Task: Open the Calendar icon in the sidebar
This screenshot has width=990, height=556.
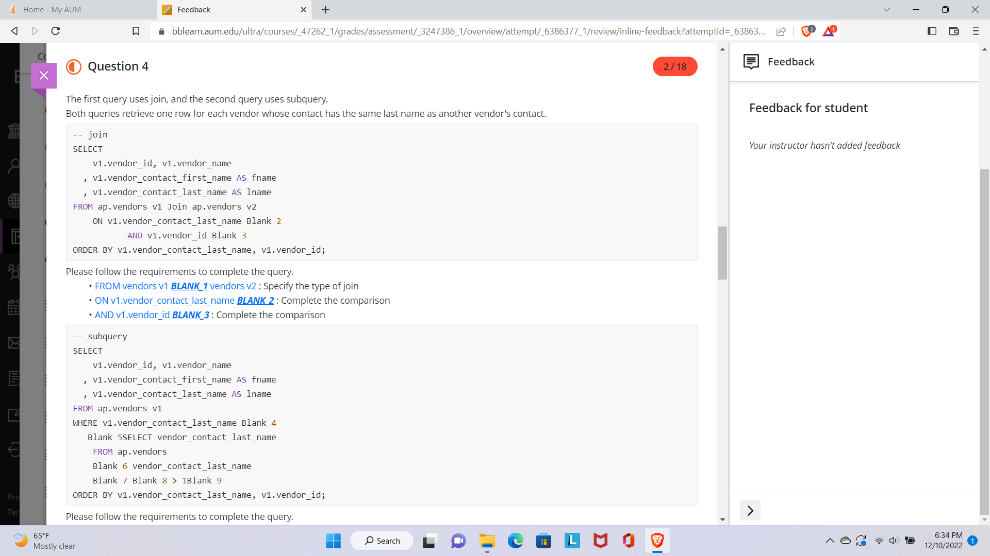Action: pos(14,307)
